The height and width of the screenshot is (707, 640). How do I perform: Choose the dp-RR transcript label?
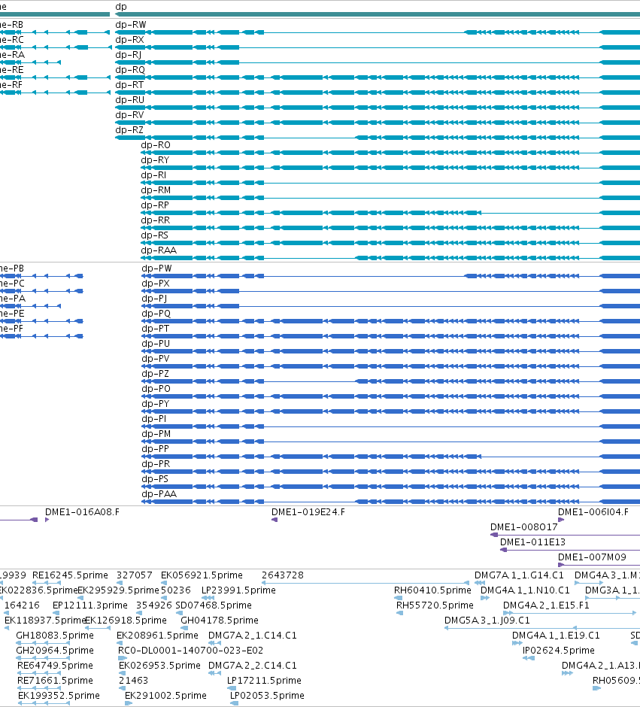pos(156,220)
